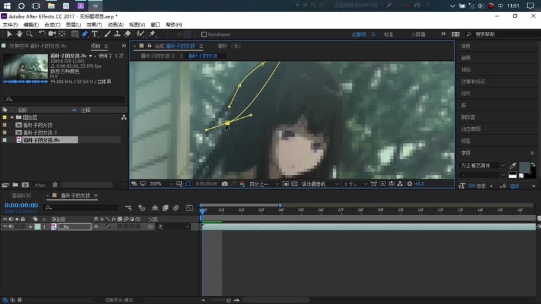Image resolution: width=541 pixels, height=304 pixels.
Task: Open the view layout count dropdown
Action: coord(356,184)
